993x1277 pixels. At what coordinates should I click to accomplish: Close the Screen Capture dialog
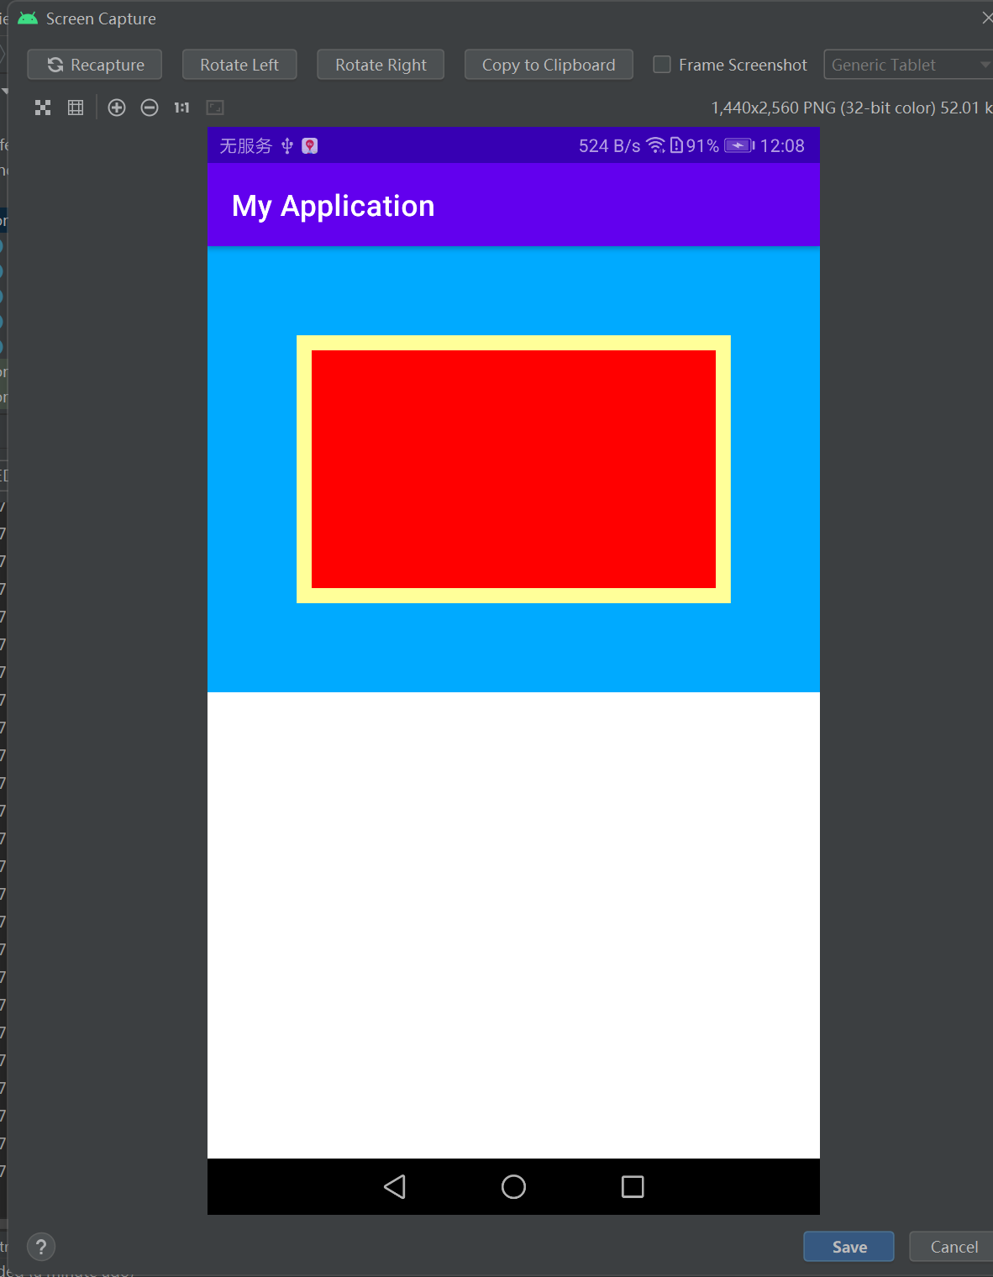[987, 18]
